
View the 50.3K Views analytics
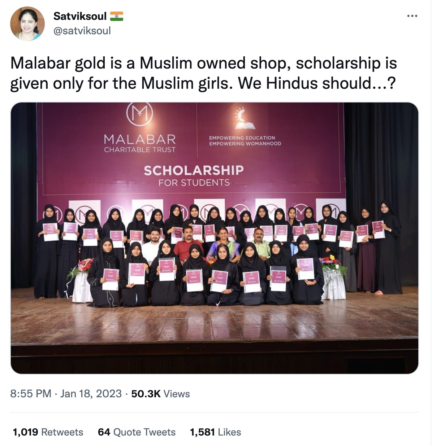[160, 393]
